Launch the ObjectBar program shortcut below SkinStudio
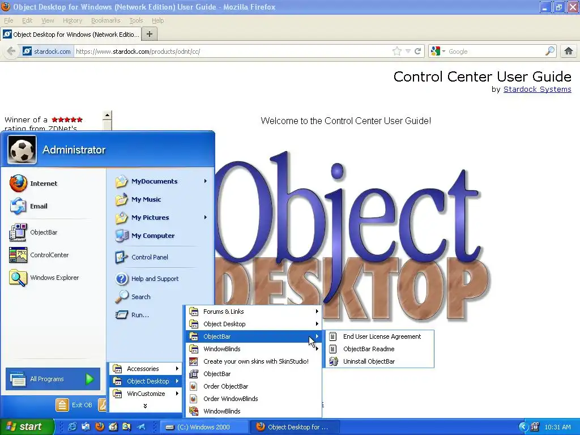 point(254,374)
